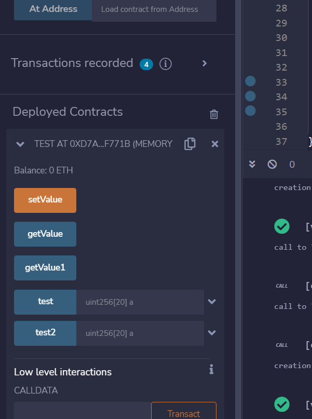Collapse the TEST deployed contract
Viewport: 312px width, 419px height.
coord(20,144)
